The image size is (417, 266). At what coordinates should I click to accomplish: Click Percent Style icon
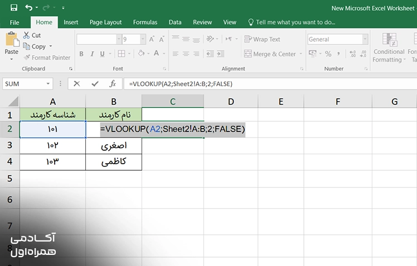pos(328,54)
